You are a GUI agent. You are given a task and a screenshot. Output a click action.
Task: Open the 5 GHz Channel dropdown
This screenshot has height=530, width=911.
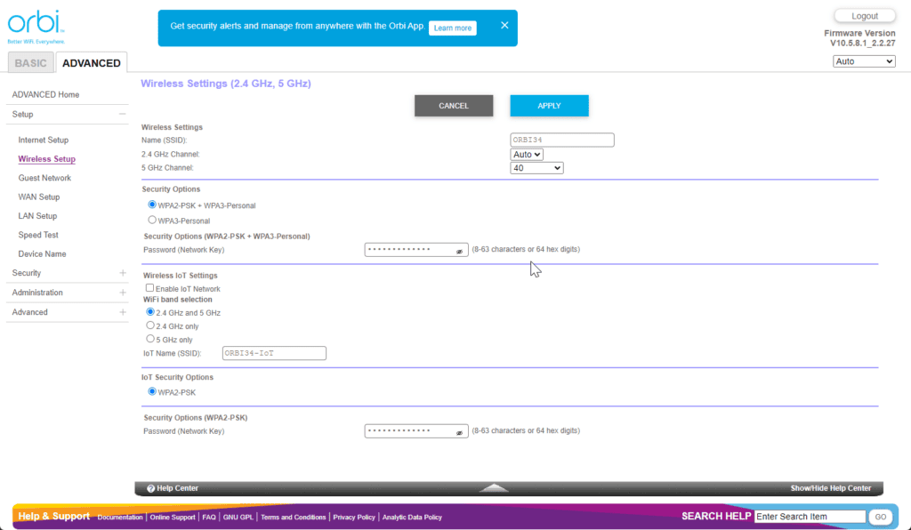pos(536,168)
